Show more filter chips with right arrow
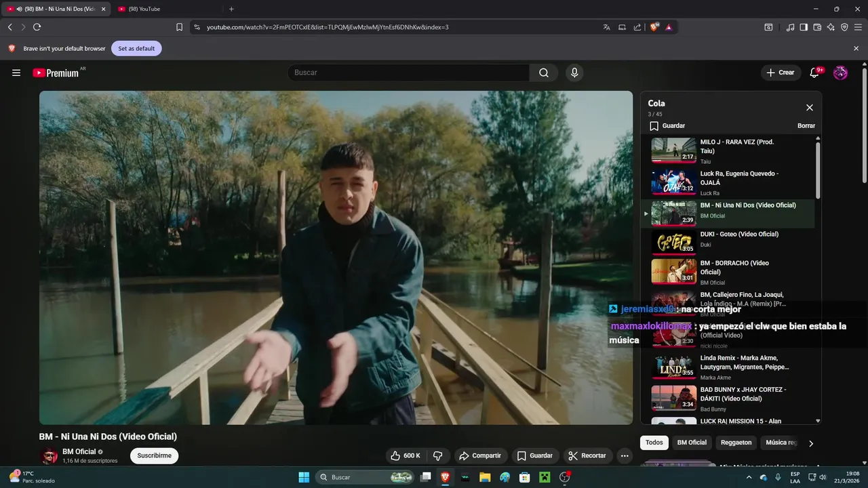 point(810,443)
